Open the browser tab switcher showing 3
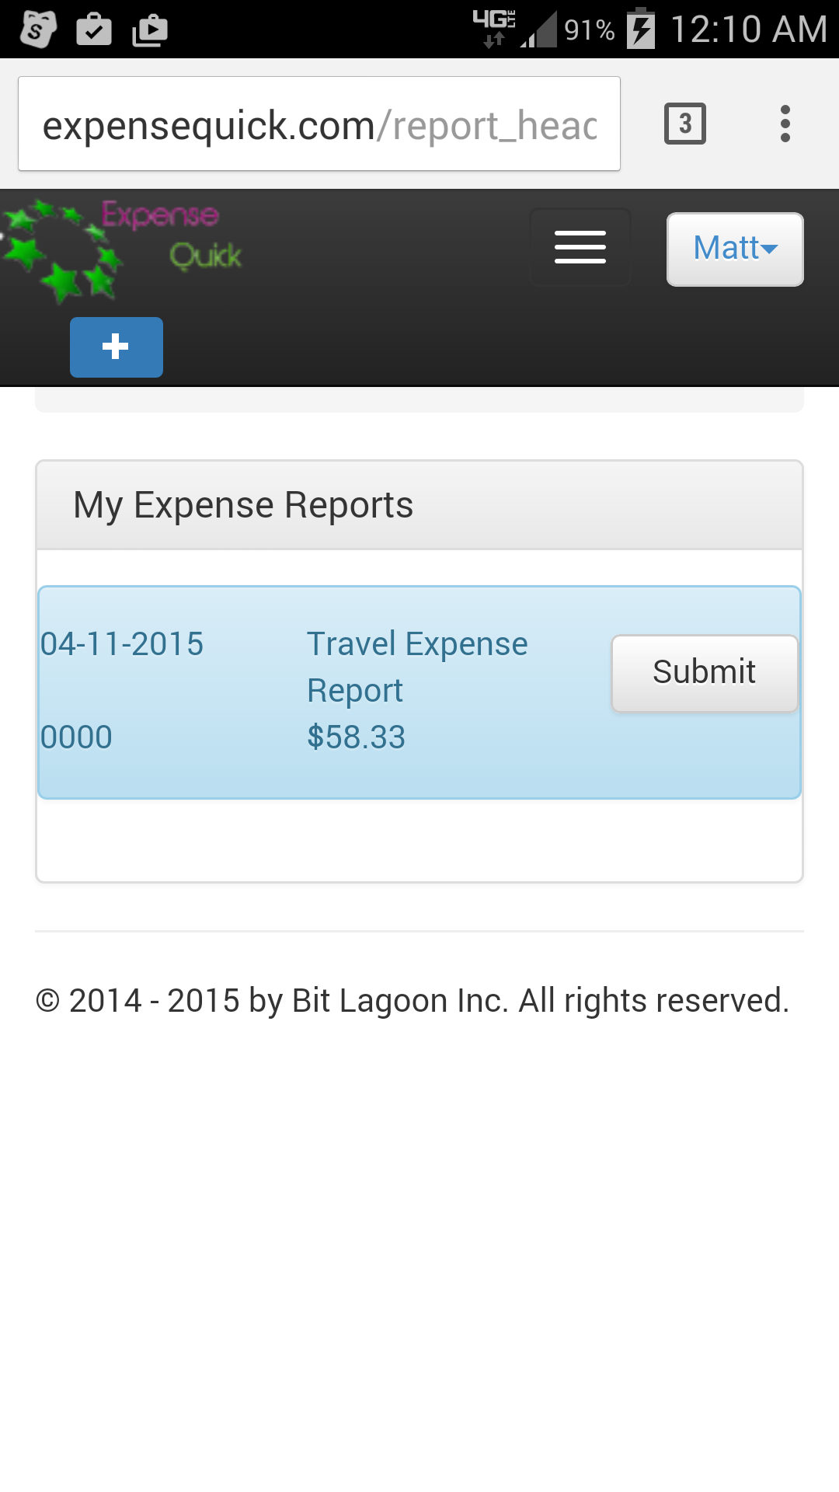 coord(684,124)
